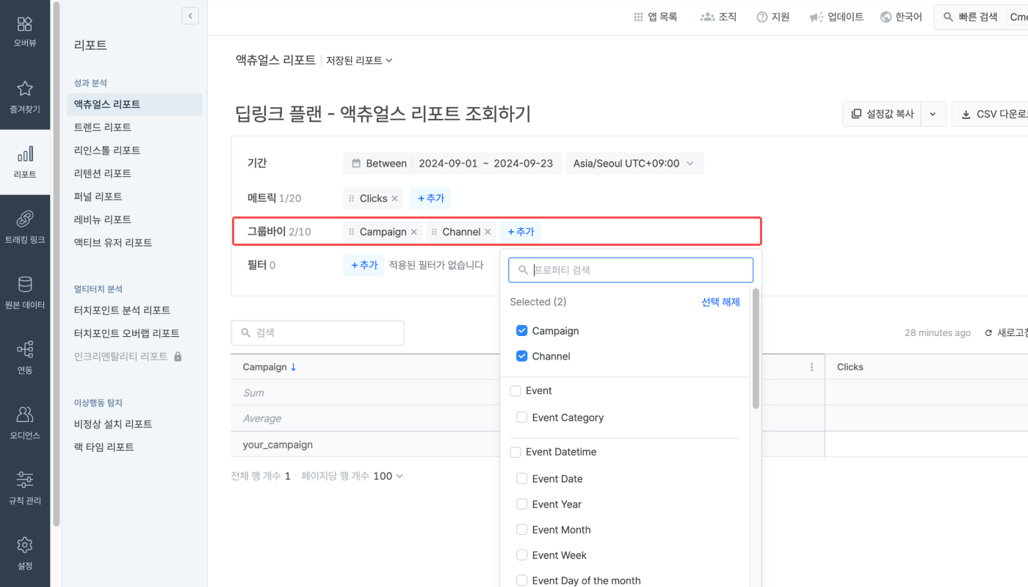Open Asia/Seoul timezone dropdown
The height and width of the screenshot is (587, 1028).
pyautogui.click(x=634, y=164)
